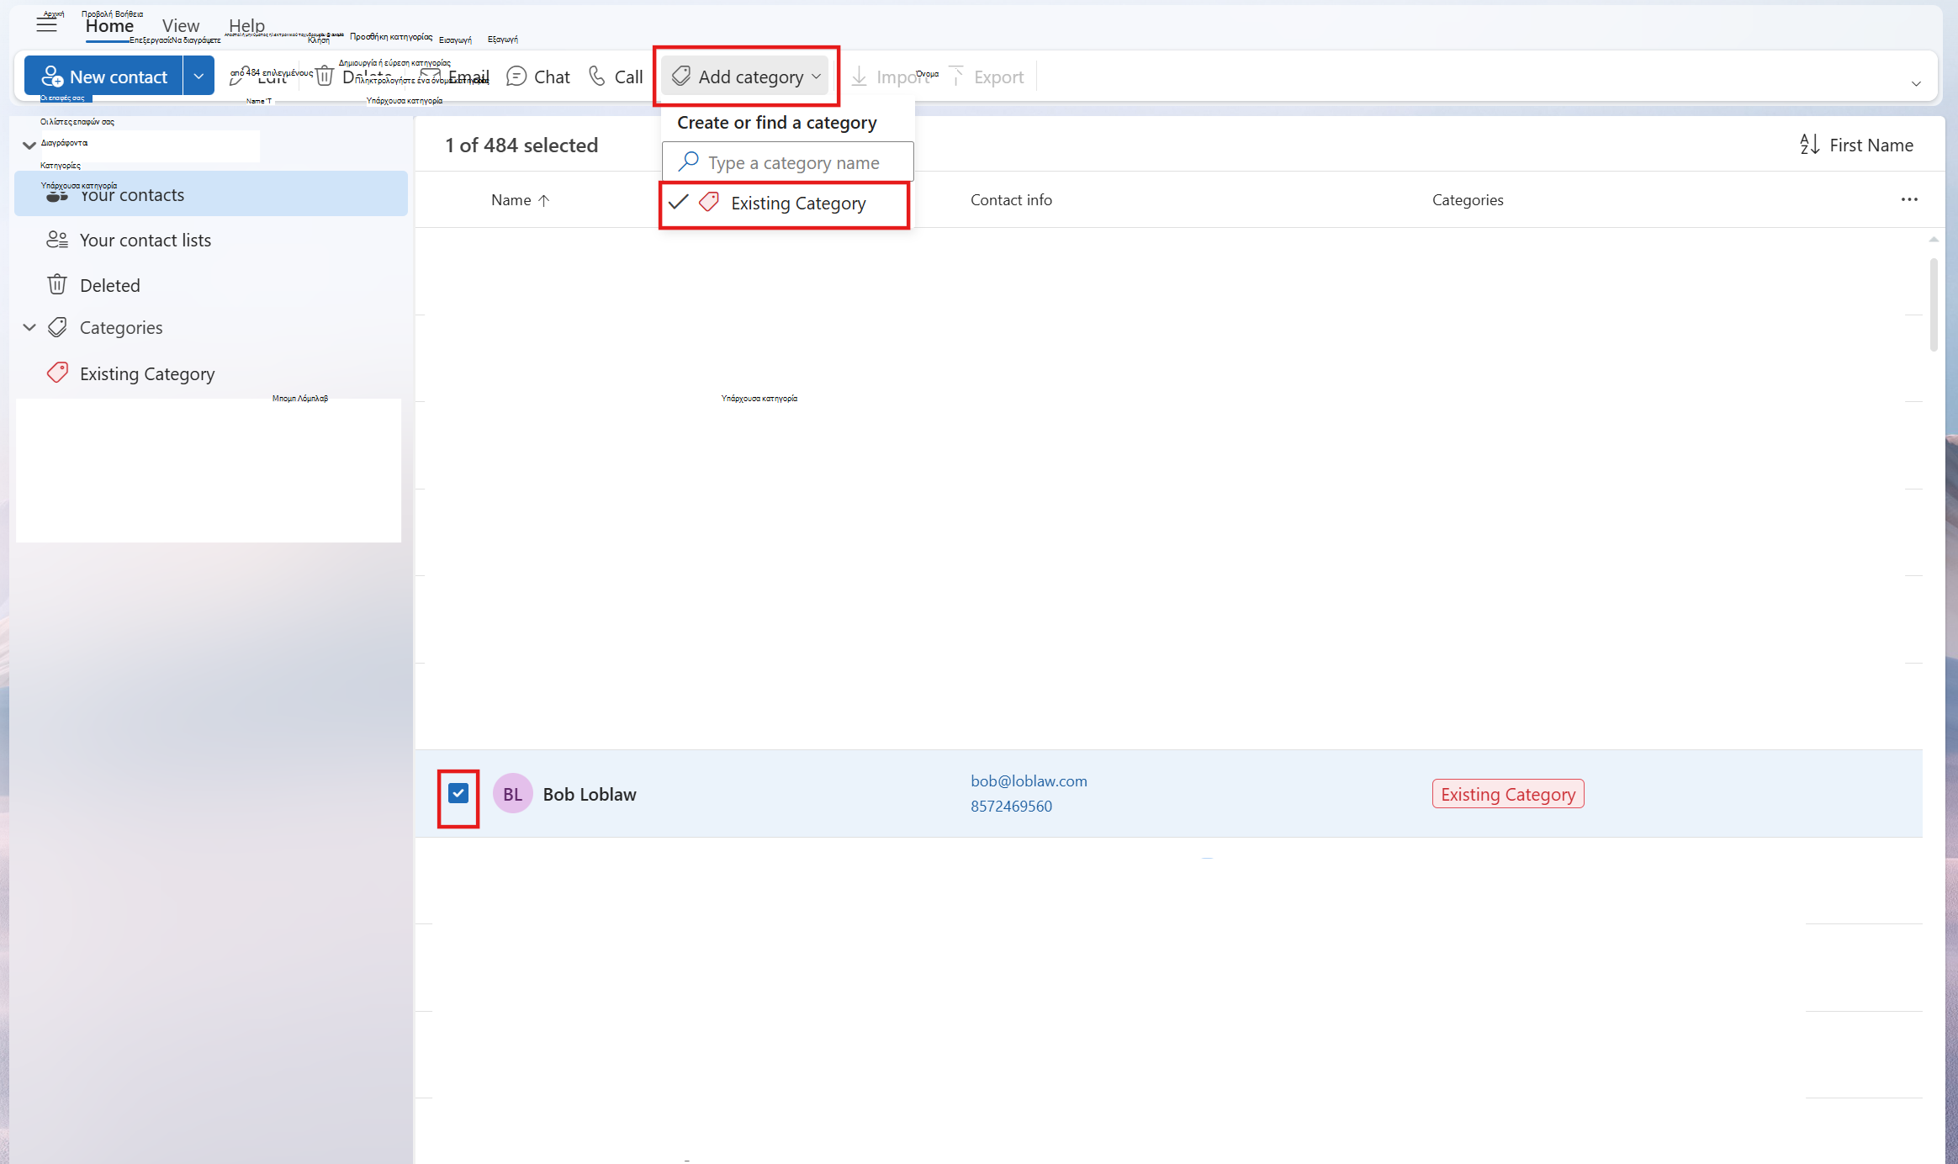The height and width of the screenshot is (1164, 1958).
Task: Click the Delete trash icon
Action: click(x=325, y=77)
